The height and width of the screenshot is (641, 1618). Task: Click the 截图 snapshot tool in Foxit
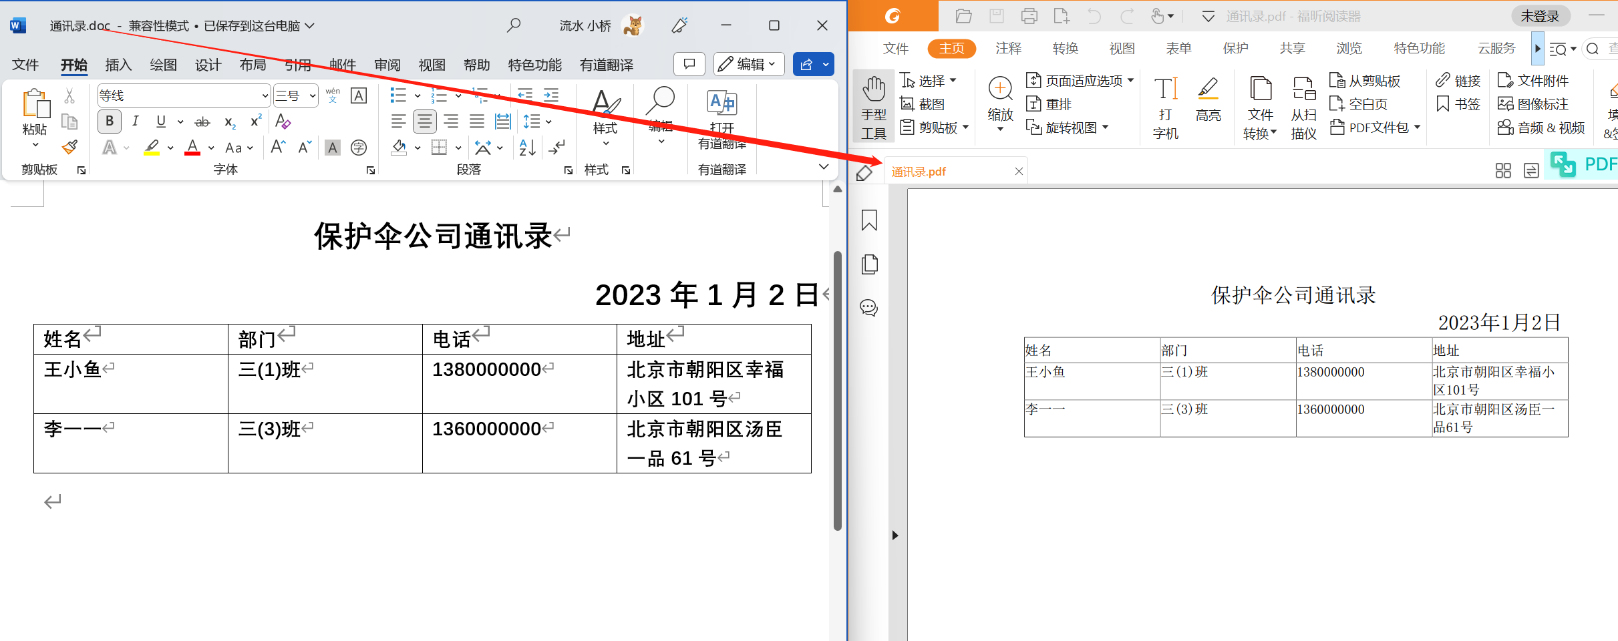pyautogui.click(x=927, y=104)
